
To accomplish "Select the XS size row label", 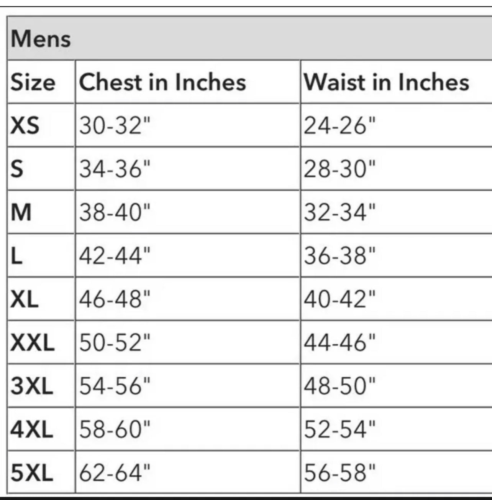I will coord(25,125).
